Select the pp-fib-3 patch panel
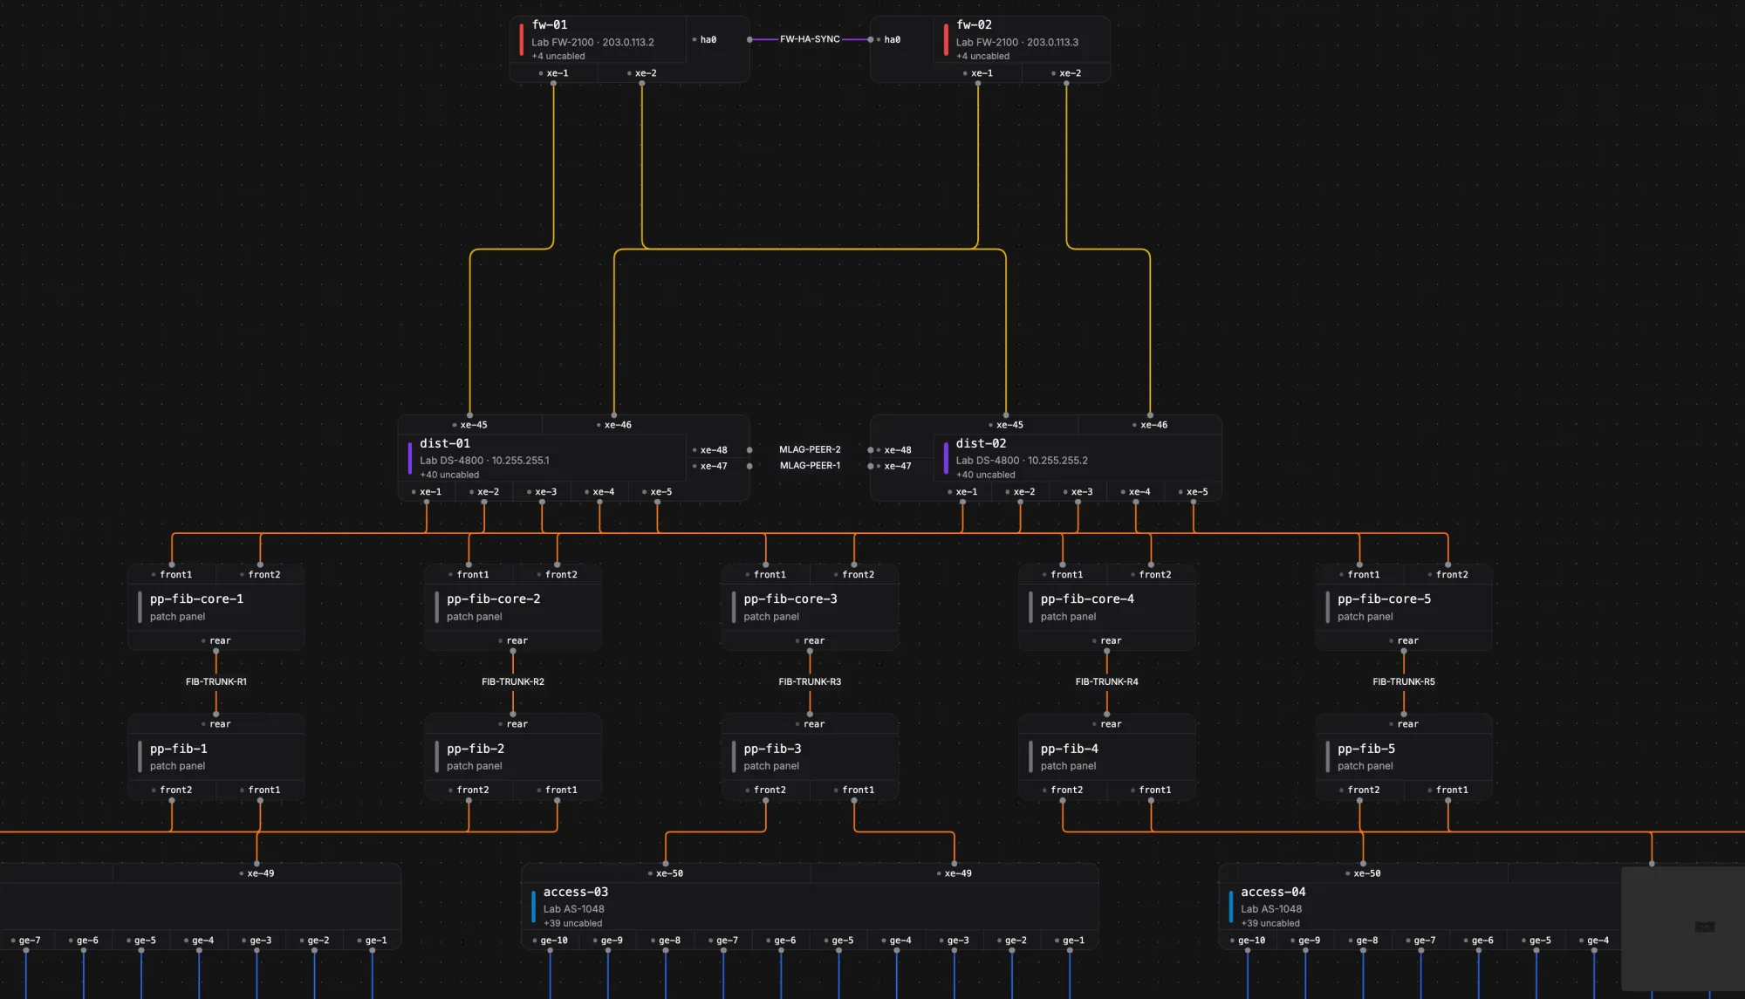 (x=810, y=756)
